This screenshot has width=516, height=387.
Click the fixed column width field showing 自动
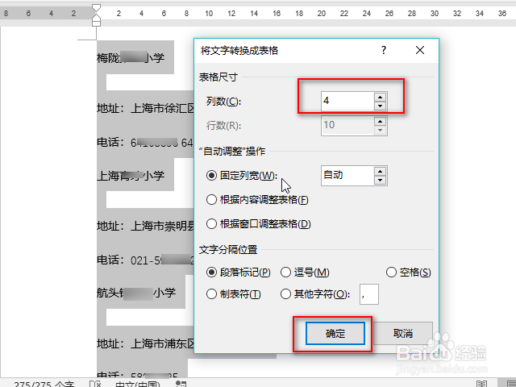coord(347,176)
